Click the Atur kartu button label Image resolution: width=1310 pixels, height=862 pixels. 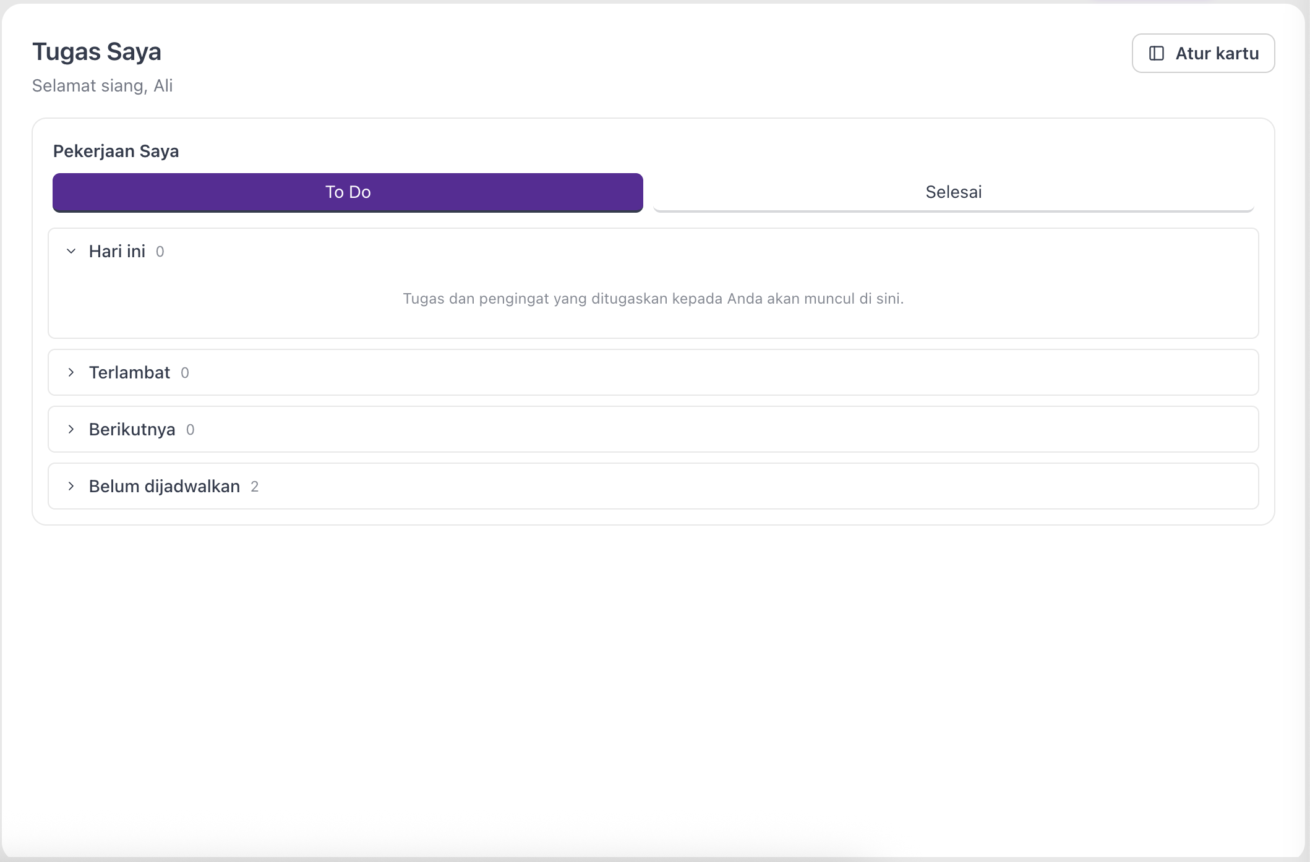pos(1217,53)
